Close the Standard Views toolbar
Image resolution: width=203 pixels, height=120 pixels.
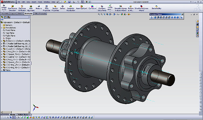[182, 14]
